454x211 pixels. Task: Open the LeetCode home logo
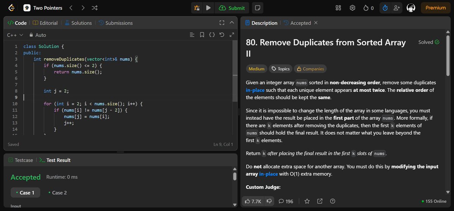pos(11,8)
